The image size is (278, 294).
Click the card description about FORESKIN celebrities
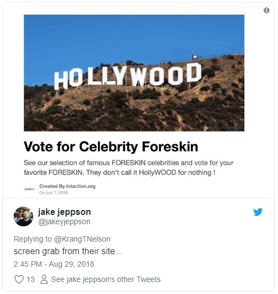(x=129, y=167)
